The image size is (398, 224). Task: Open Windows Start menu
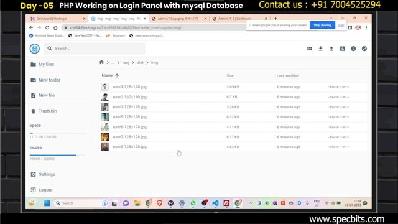click(x=47, y=203)
